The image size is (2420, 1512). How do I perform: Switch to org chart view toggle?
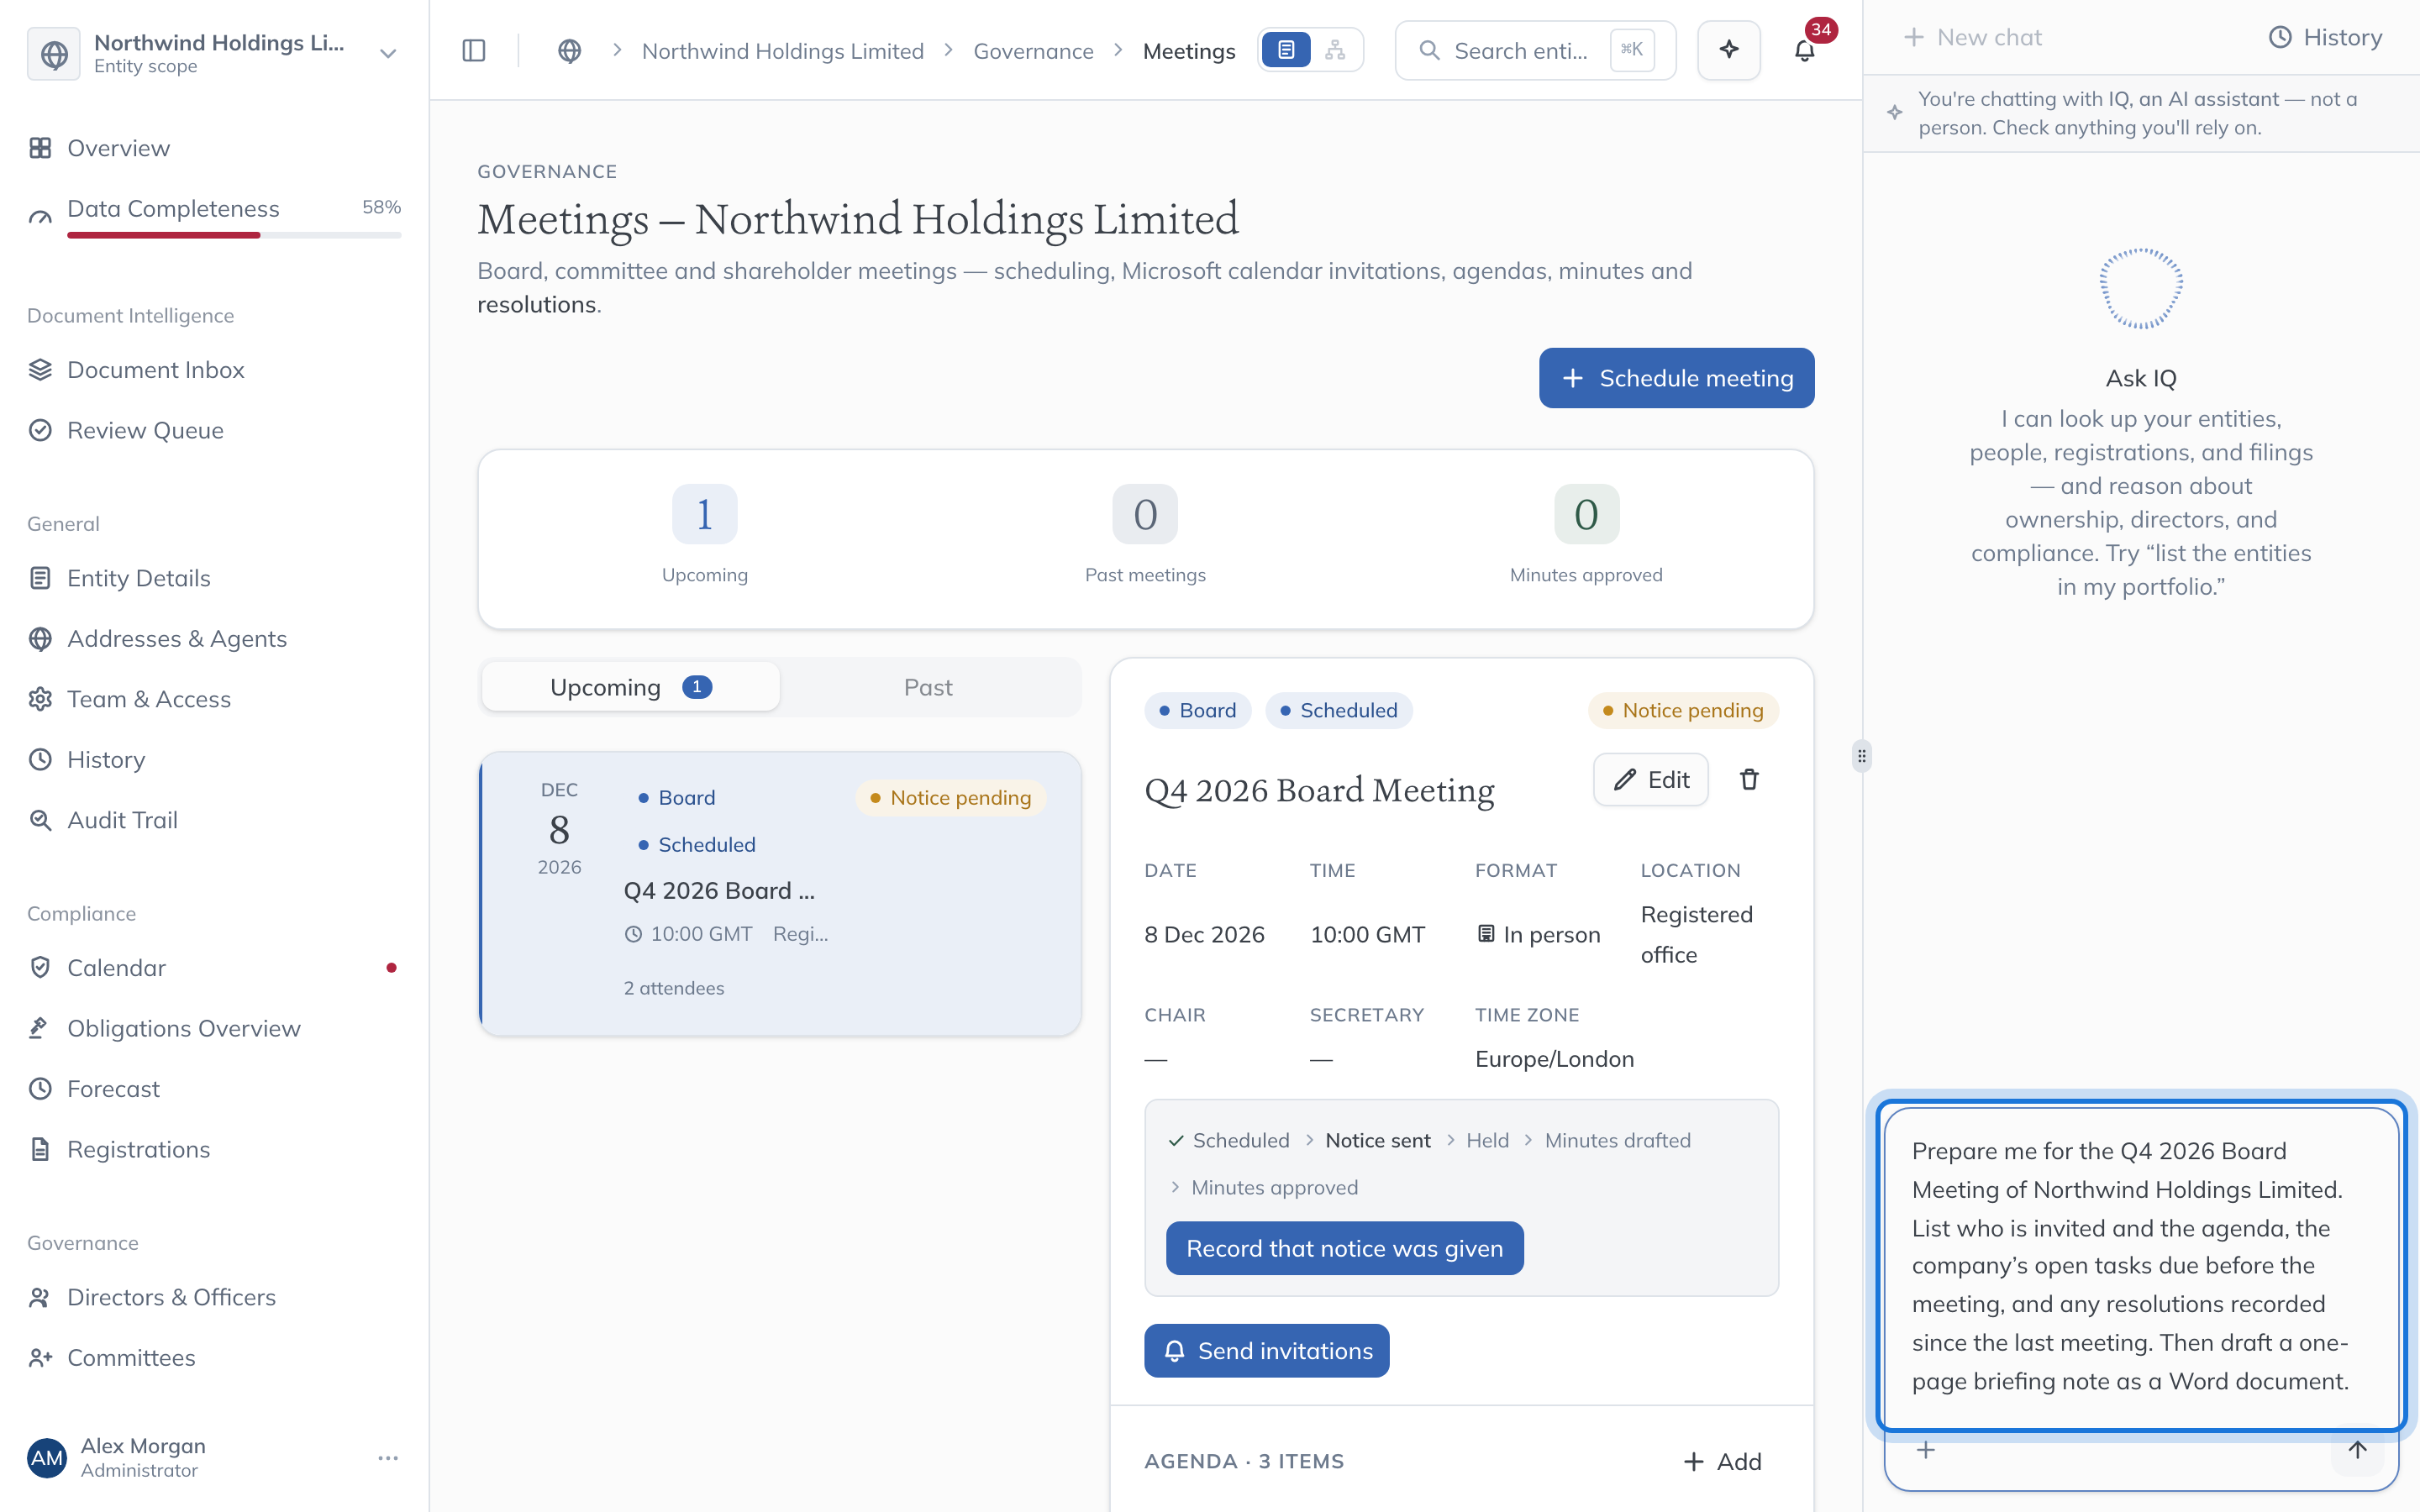click(1335, 50)
